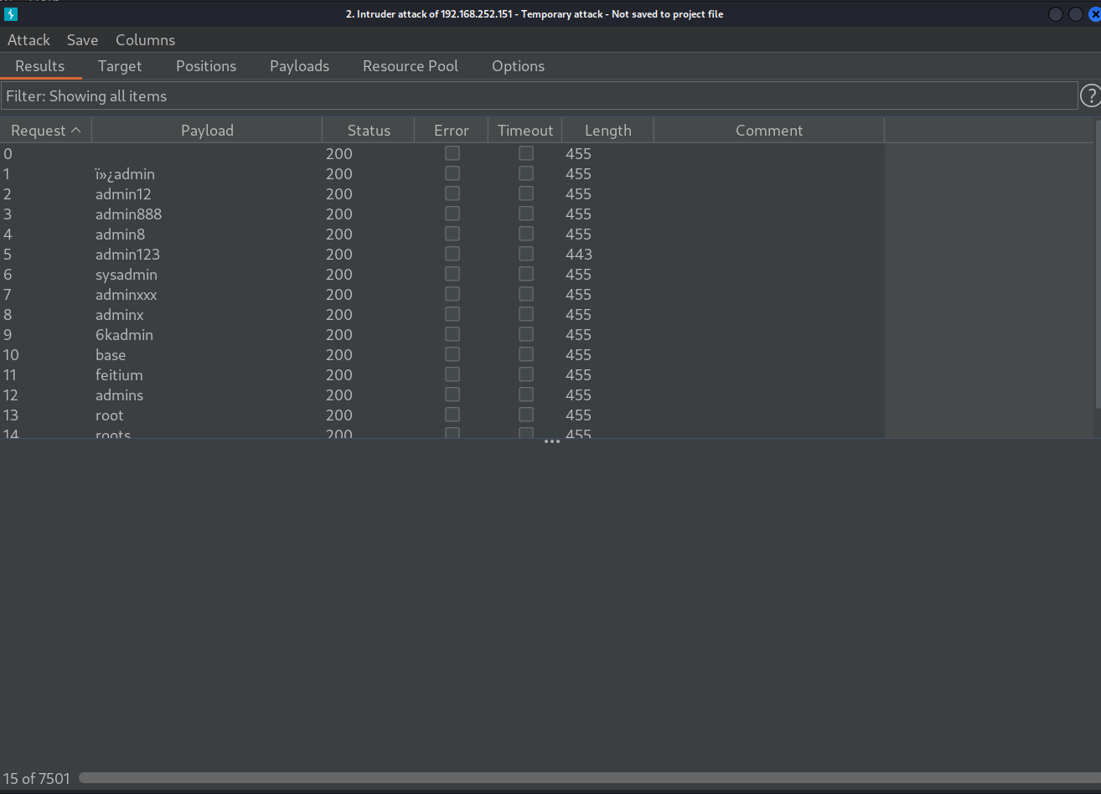
Task: Open the Columns menu
Action: [146, 40]
